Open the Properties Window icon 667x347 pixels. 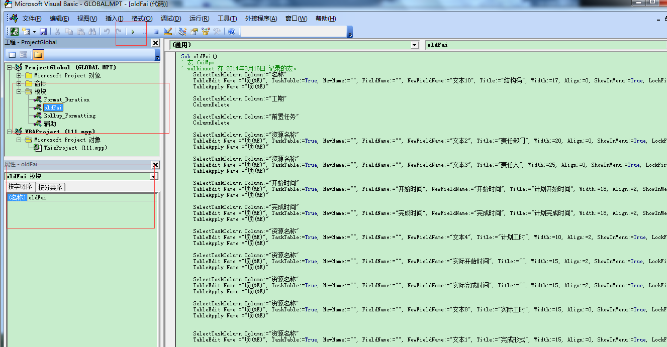(x=194, y=32)
